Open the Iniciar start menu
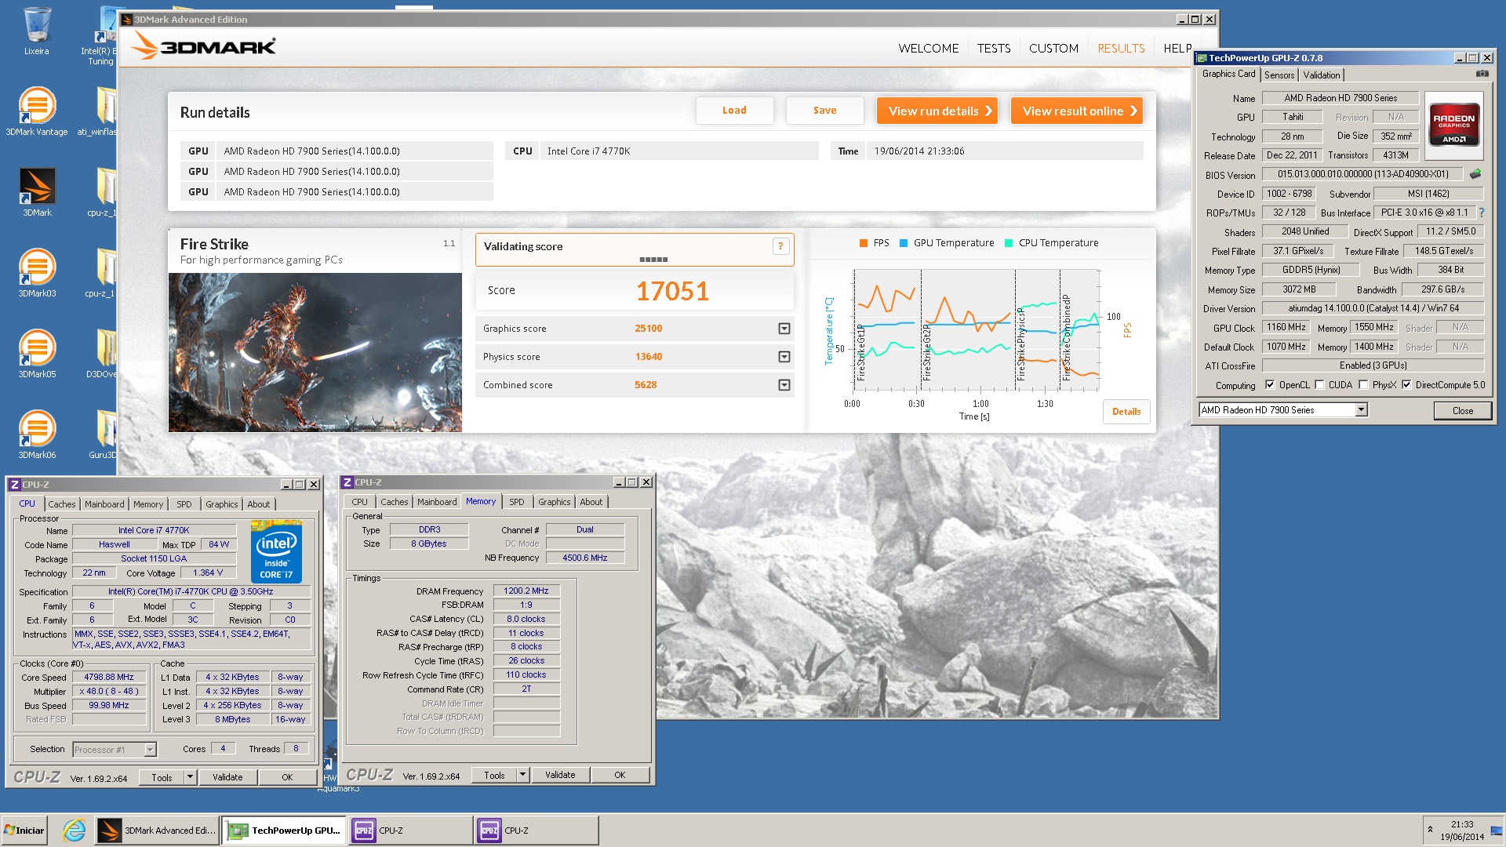This screenshot has height=847, width=1506. [24, 830]
